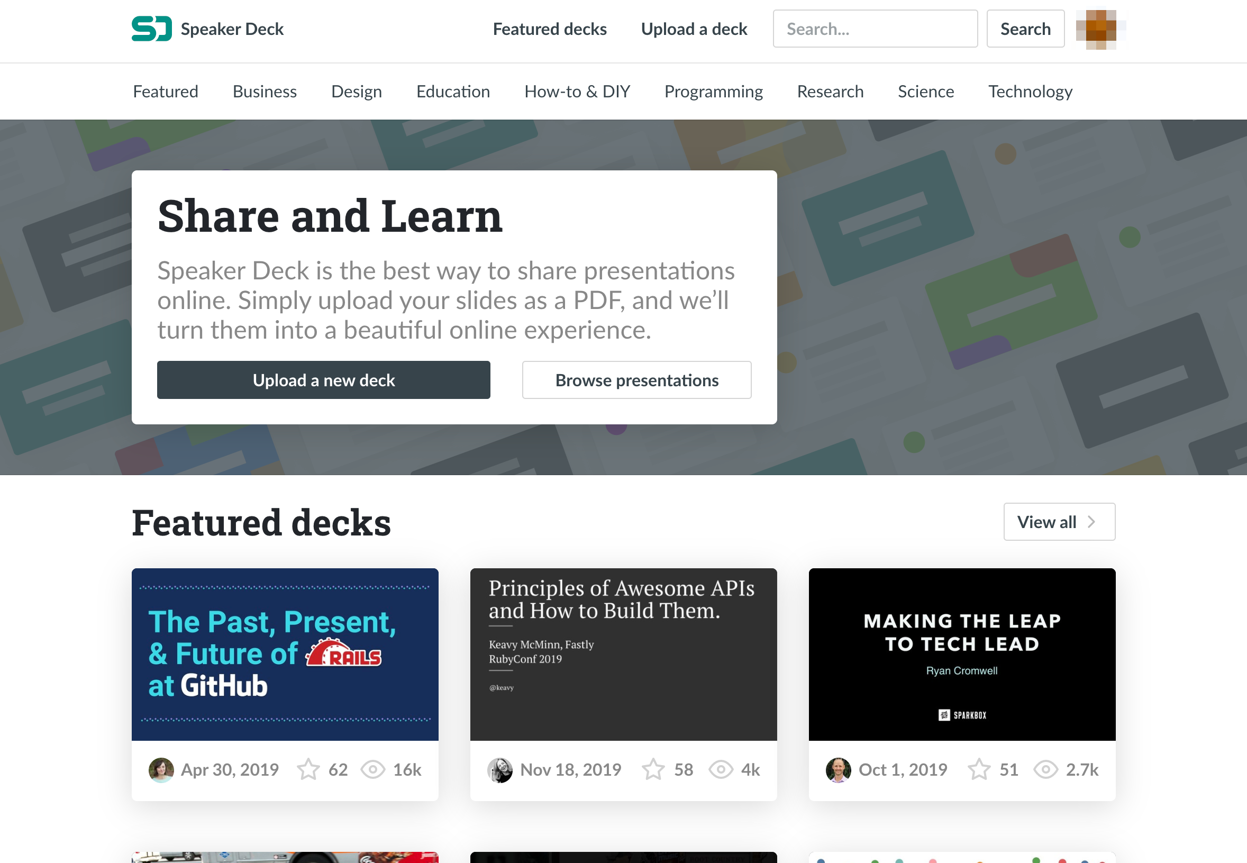Screen dimensions: 1247x863
Task: Click the Search button
Action: point(1025,29)
